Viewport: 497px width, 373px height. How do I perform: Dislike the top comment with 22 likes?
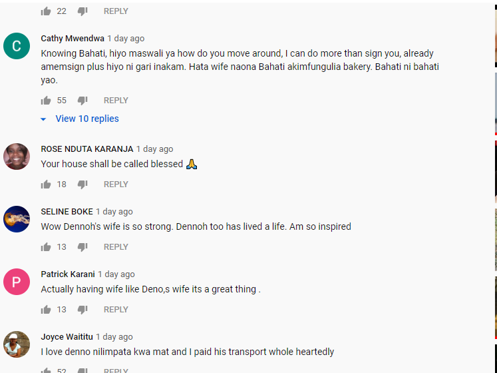pyautogui.click(x=83, y=11)
